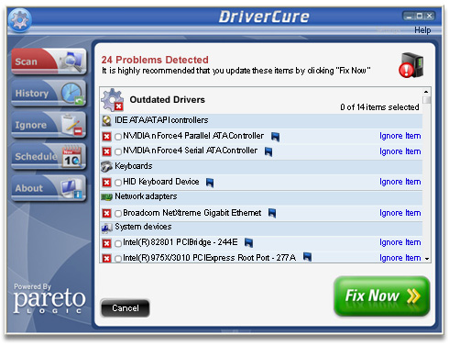Select NVIDIA nForce4 Serial ATA Controller radio button
Viewport: 449px width, 346px height.
(118, 151)
